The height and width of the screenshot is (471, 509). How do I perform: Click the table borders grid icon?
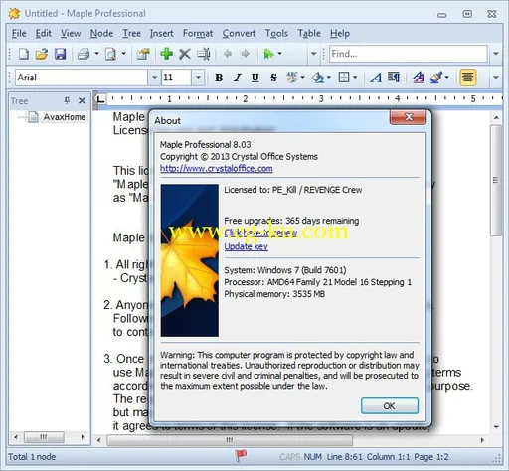click(x=344, y=78)
